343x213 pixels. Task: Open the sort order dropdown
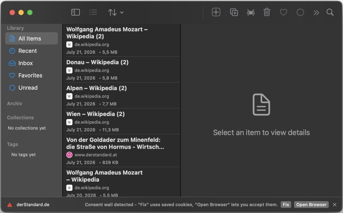[x=116, y=12]
